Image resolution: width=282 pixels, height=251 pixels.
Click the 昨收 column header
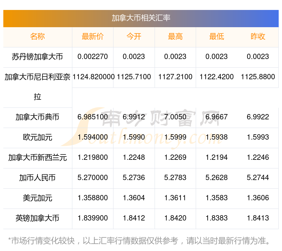[x=258, y=36]
